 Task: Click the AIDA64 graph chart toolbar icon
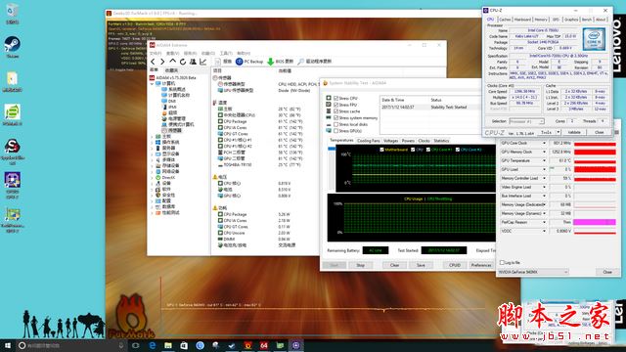pyautogui.click(x=203, y=62)
